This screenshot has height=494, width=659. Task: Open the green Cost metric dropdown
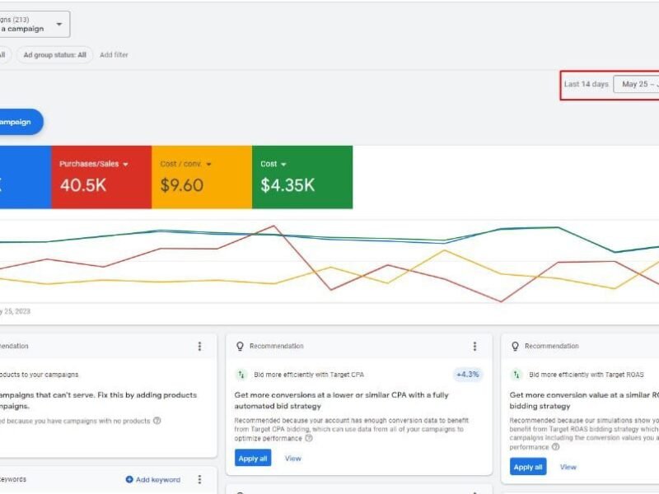point(283,164)
